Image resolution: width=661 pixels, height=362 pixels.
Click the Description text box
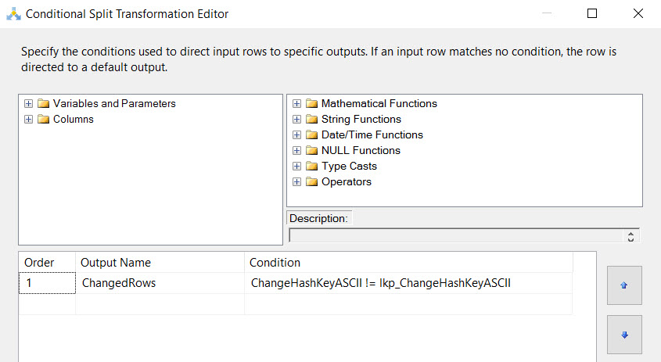click(x=456, y=235)
